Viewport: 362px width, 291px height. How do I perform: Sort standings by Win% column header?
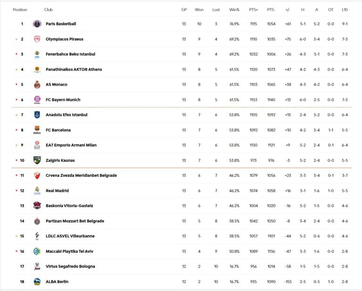click(x=234, y=9)
